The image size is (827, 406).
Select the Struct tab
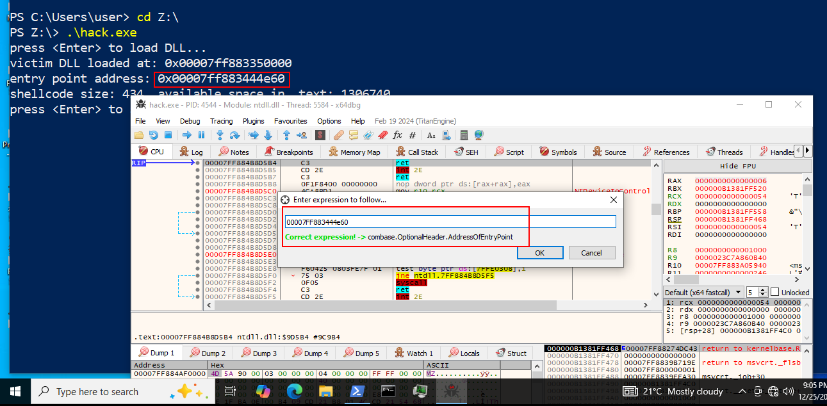tap(510, 353)
